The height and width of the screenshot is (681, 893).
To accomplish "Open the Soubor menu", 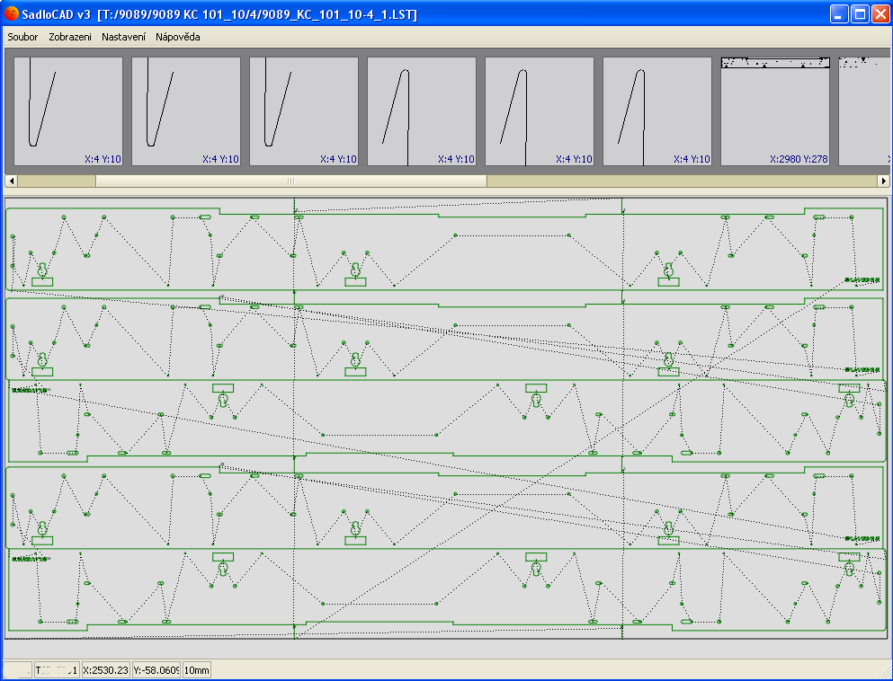I will pyautogui.click(x=22, y=37).
